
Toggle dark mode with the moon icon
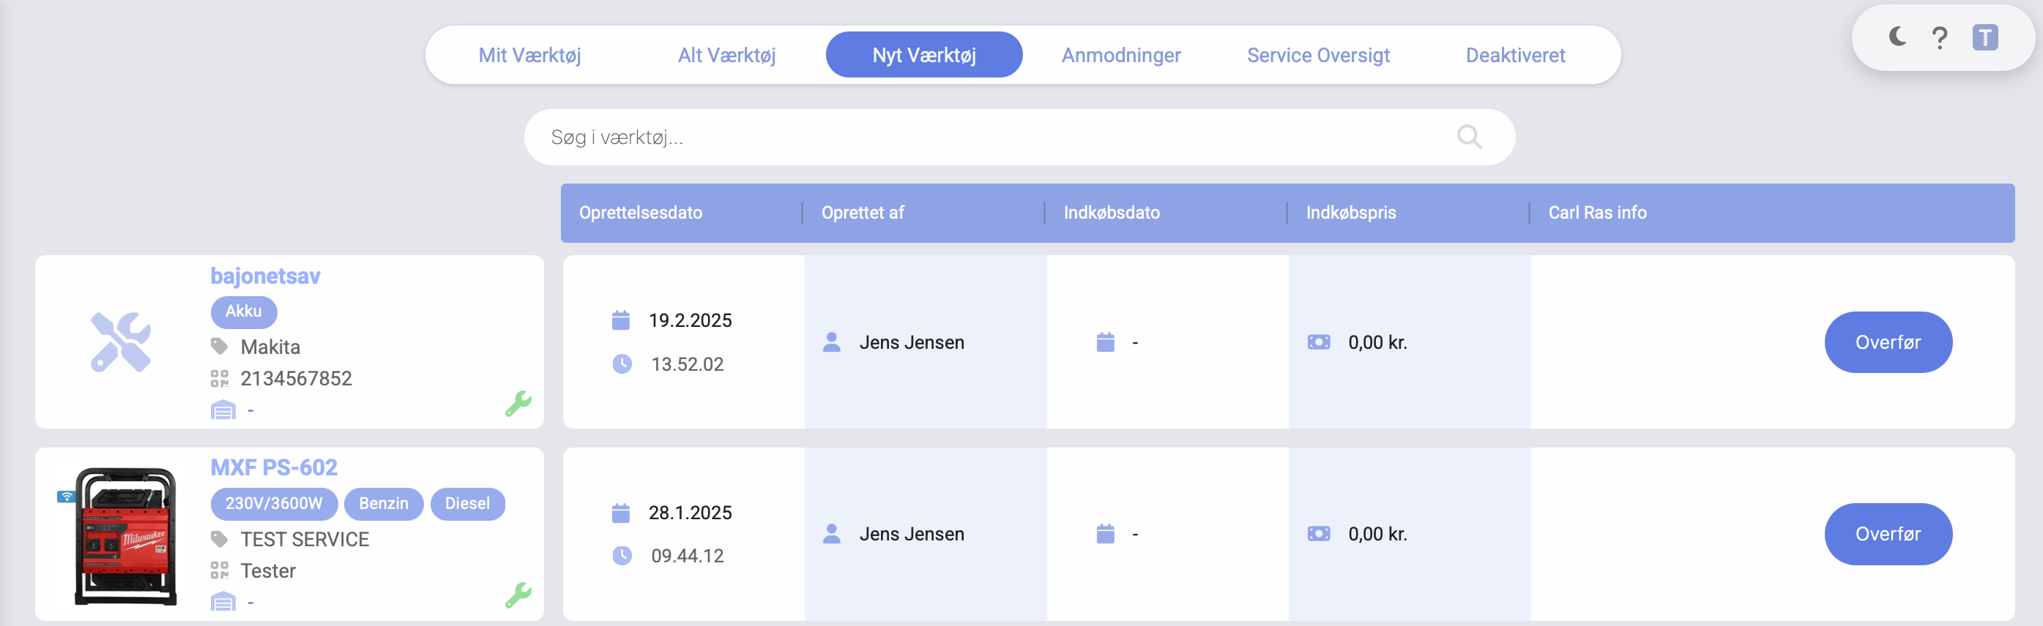point(1897,37)
